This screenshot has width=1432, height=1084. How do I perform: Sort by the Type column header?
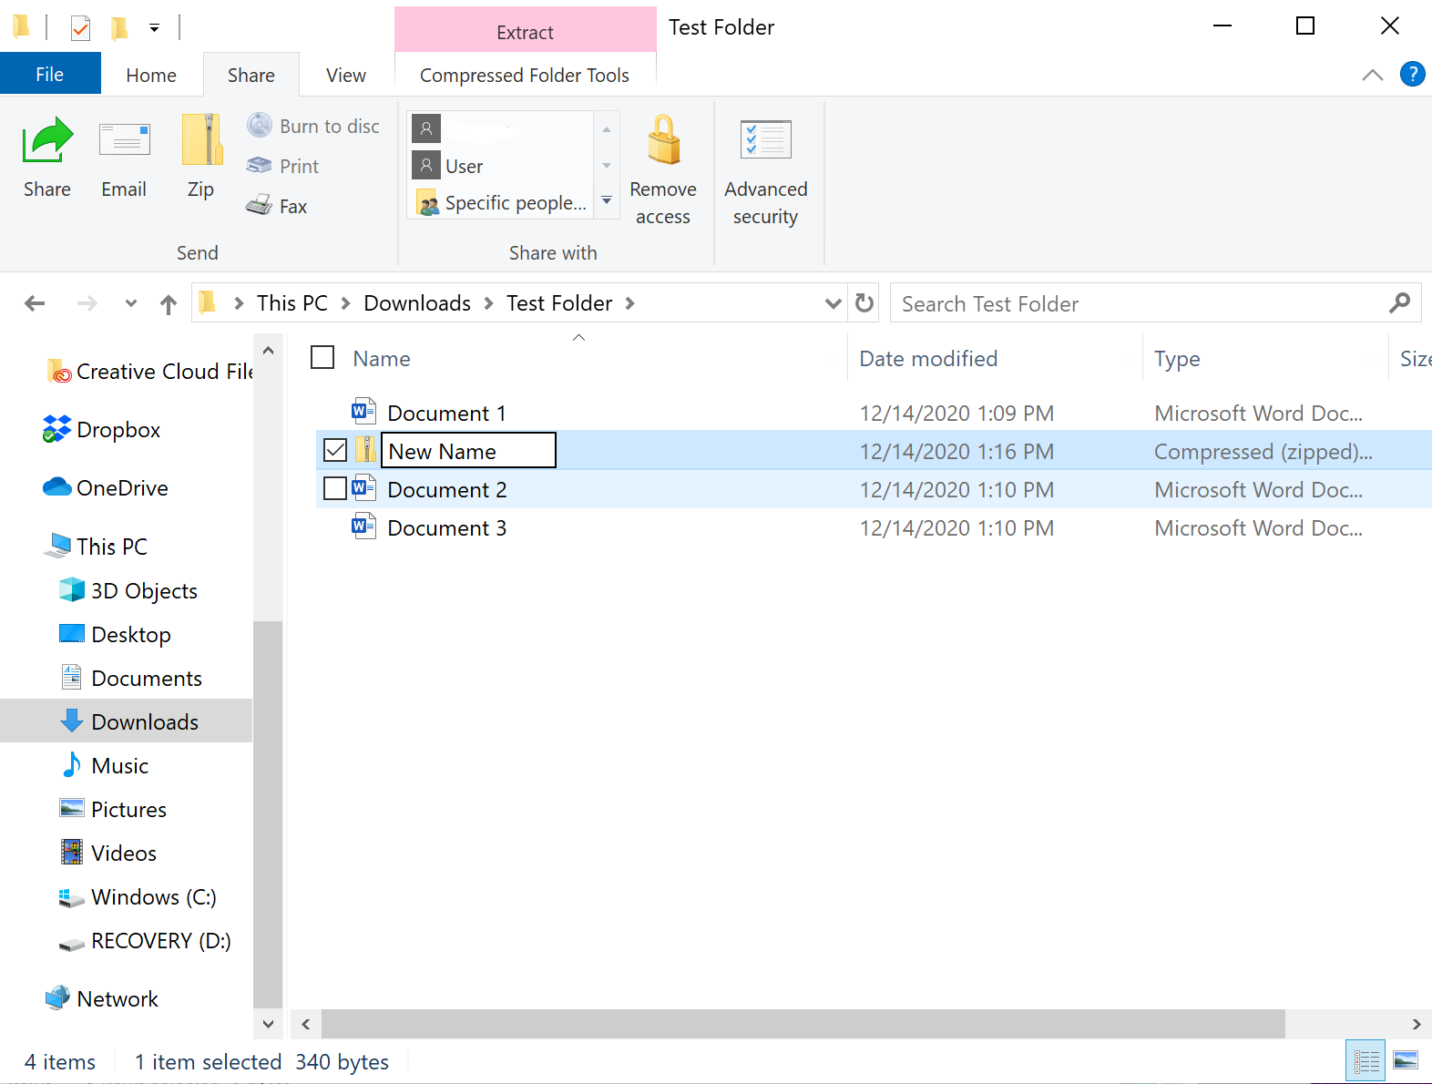point(1177,359)
